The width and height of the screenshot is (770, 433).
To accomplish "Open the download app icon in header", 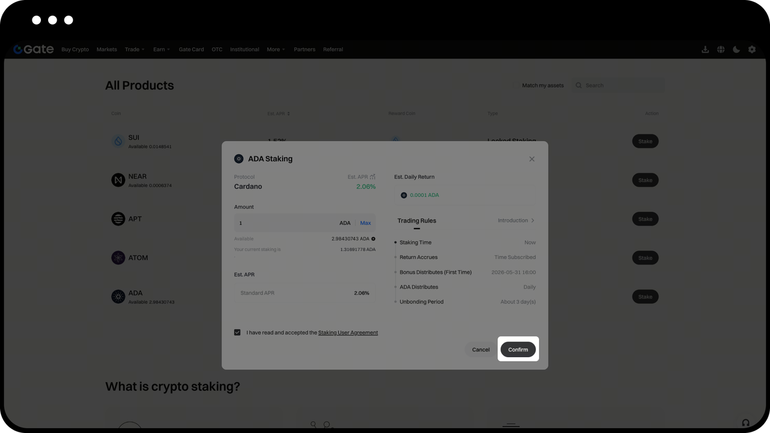I will coord(705,49).
